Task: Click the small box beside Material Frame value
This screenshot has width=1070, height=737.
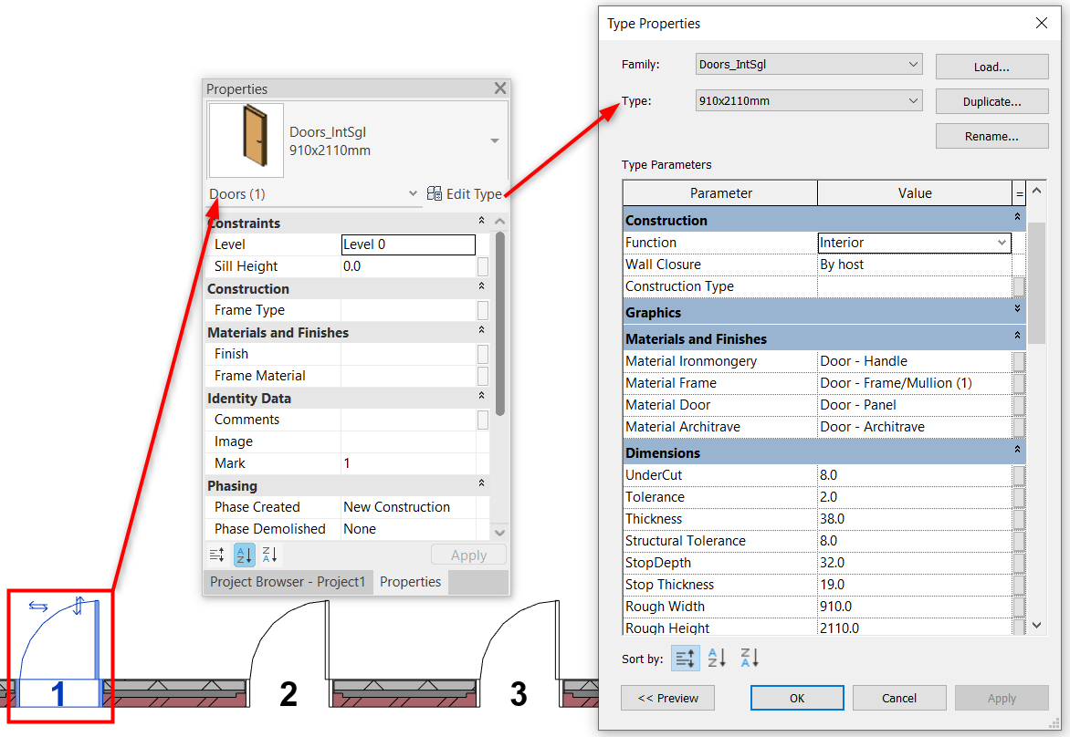Action: pos(1019,383)
